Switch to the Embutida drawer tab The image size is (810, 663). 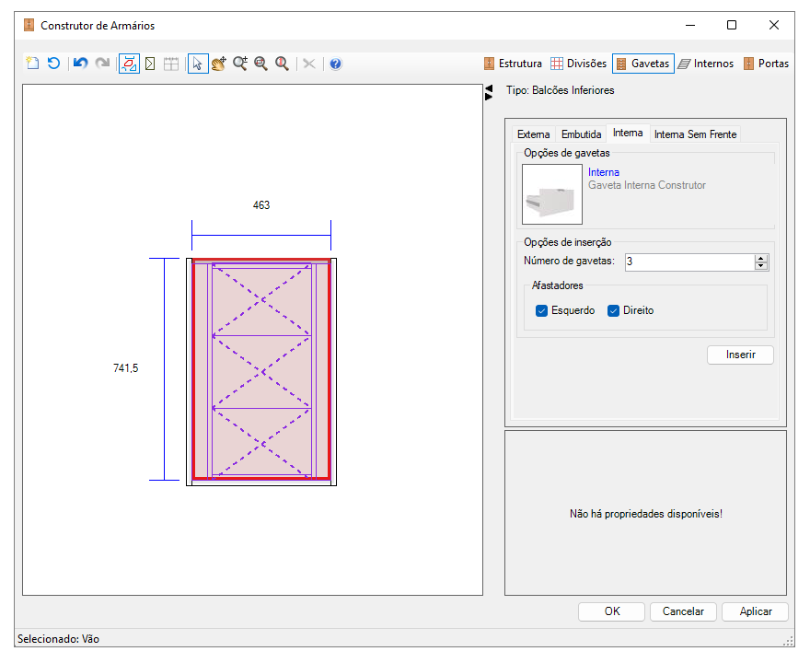pyautogui.click(x=581, y=134)
